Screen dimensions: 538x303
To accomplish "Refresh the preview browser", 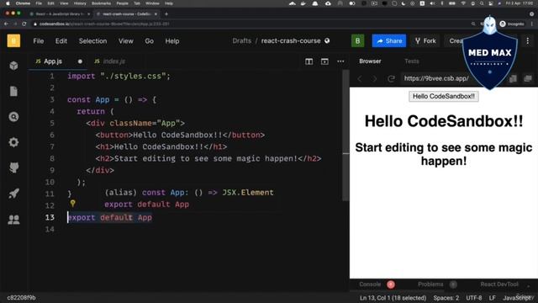I will [391, 78].
